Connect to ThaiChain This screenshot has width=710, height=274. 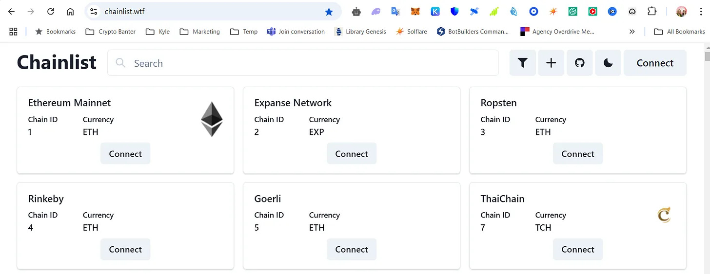click(x=578, y=249)
